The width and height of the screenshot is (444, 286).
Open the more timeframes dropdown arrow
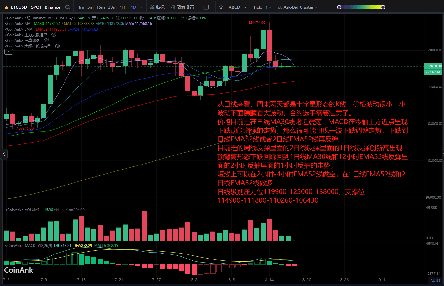pyautogui.click(x=142, y=7)
